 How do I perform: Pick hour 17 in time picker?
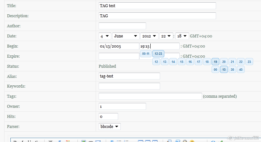click(199, 62)
